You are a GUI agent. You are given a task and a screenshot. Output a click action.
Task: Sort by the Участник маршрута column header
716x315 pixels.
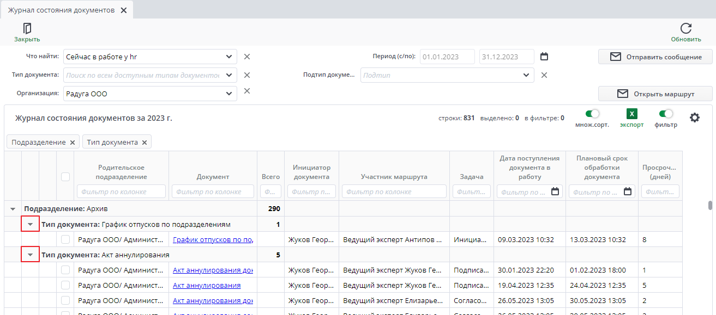tap(394, 177)
